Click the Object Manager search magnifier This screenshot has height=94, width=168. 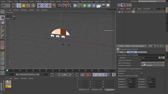pyautogui.click(x=157, y=9)
